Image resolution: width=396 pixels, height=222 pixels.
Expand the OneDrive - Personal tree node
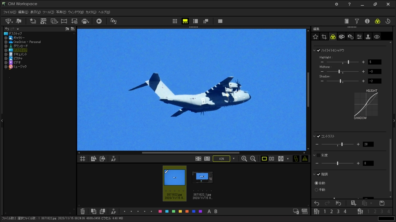pyautogui.click(x=6, y=42)
